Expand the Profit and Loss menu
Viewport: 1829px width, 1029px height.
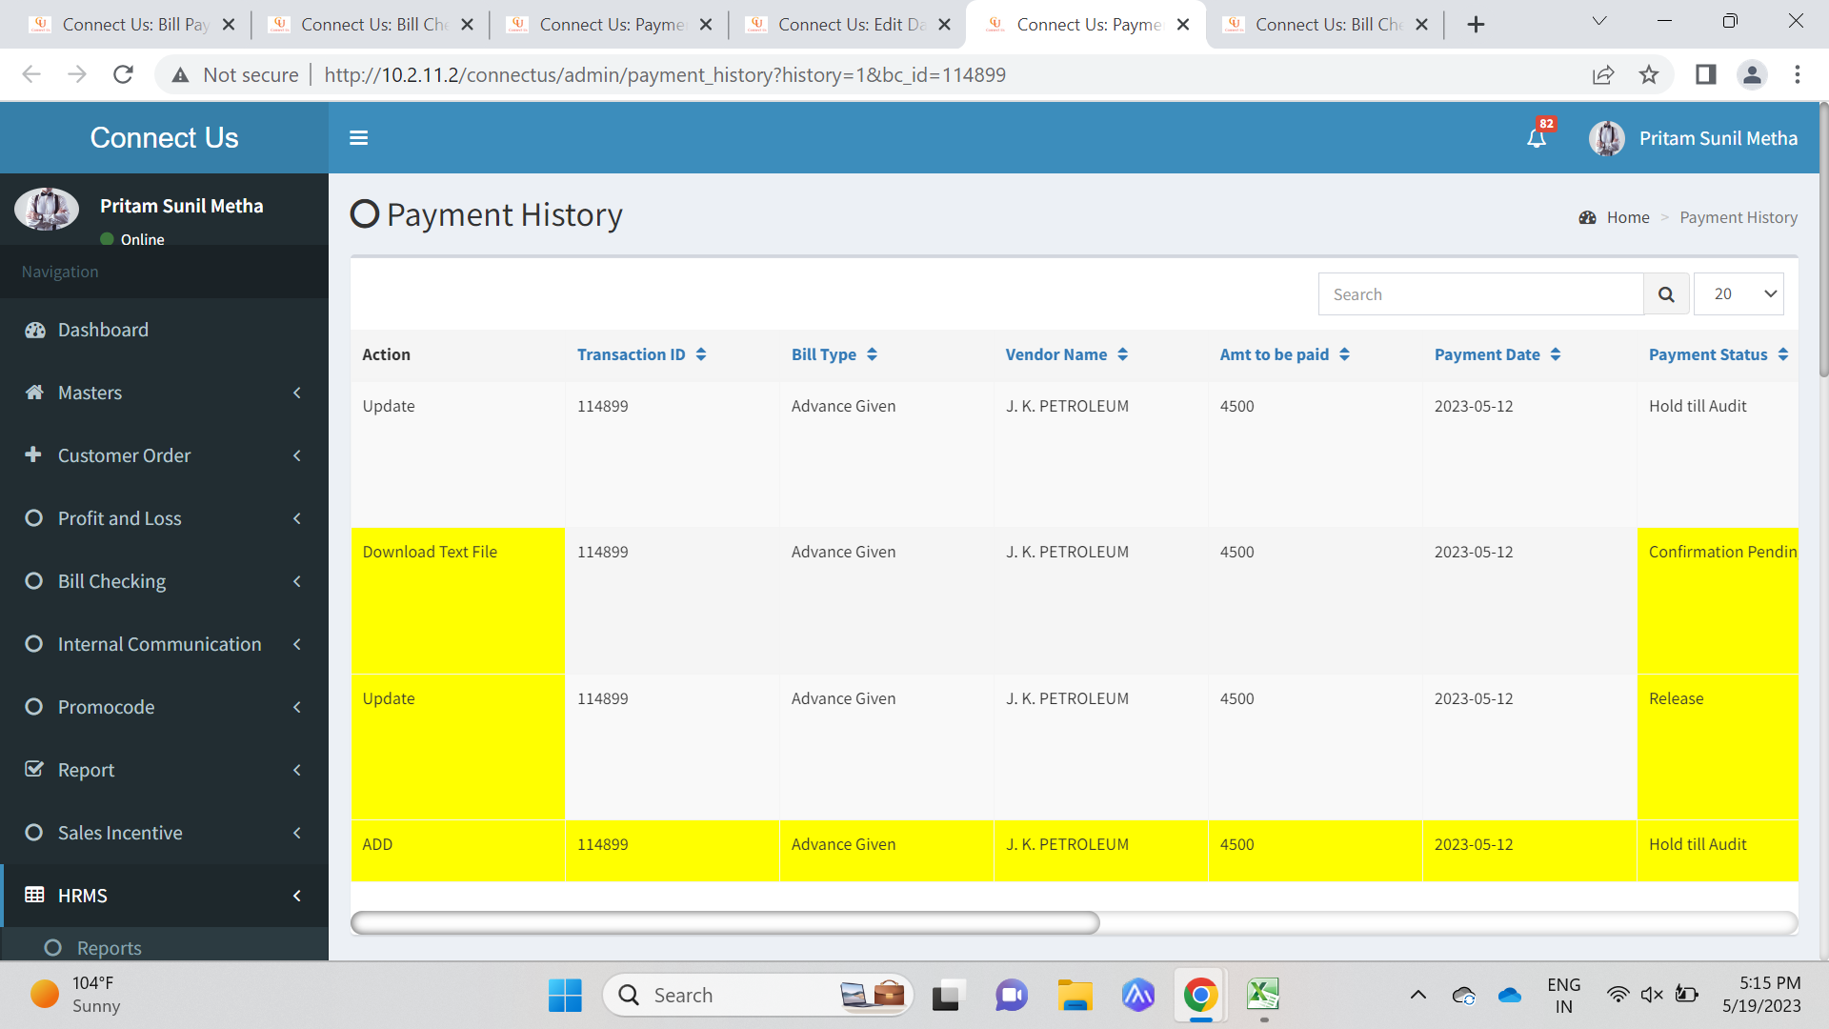point(164,518)
